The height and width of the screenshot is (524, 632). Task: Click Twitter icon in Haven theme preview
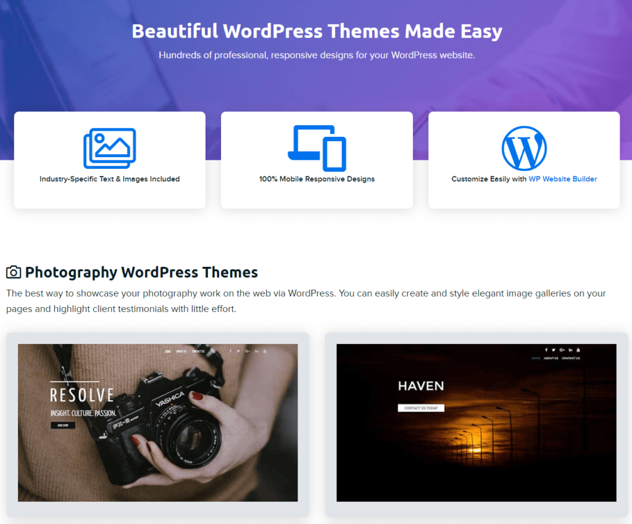pyautogui.click(x=554, y=350)
